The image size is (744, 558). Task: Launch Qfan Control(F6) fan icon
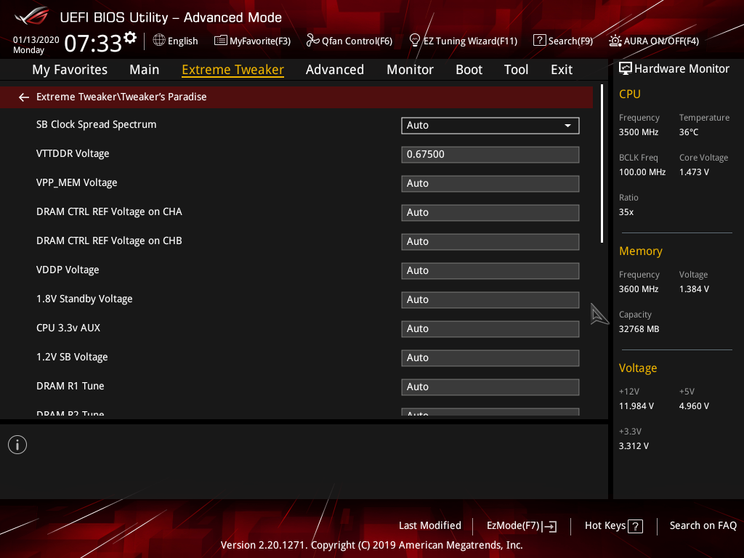click(312, 41)
